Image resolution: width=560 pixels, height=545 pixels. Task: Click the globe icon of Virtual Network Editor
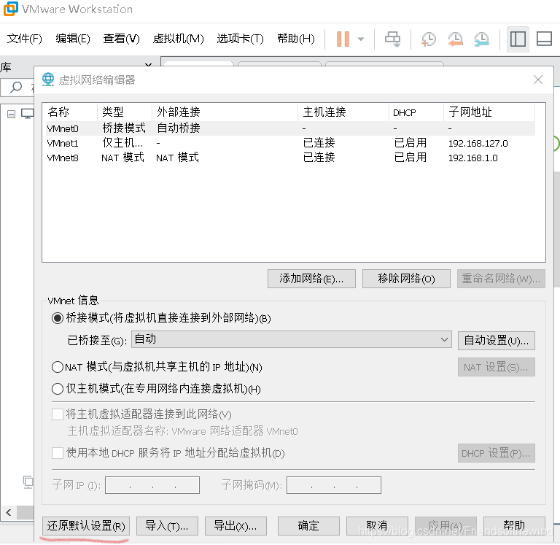(x=48, y=80)
